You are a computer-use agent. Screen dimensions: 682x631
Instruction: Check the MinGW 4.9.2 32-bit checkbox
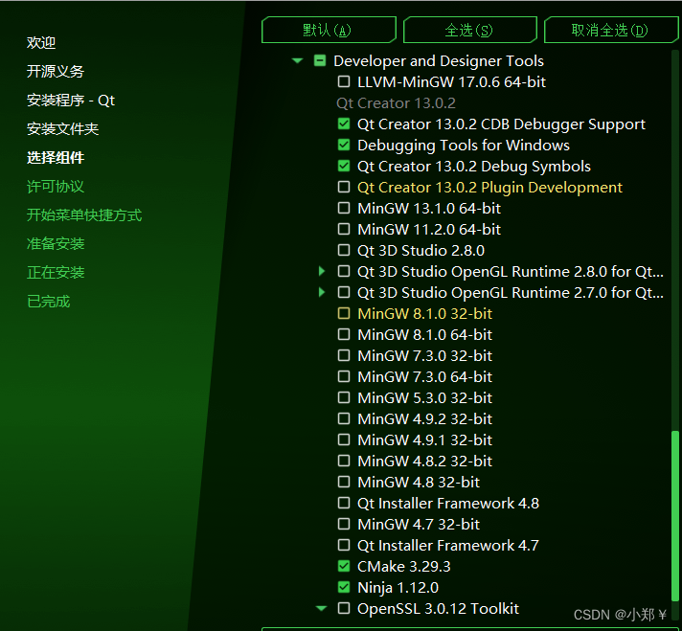tap(344, 418)
